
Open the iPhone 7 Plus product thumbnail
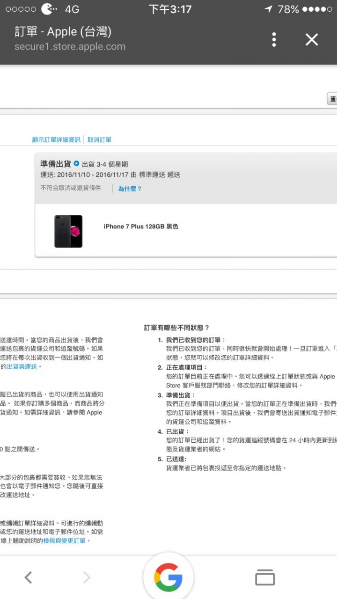pos(68,231)
